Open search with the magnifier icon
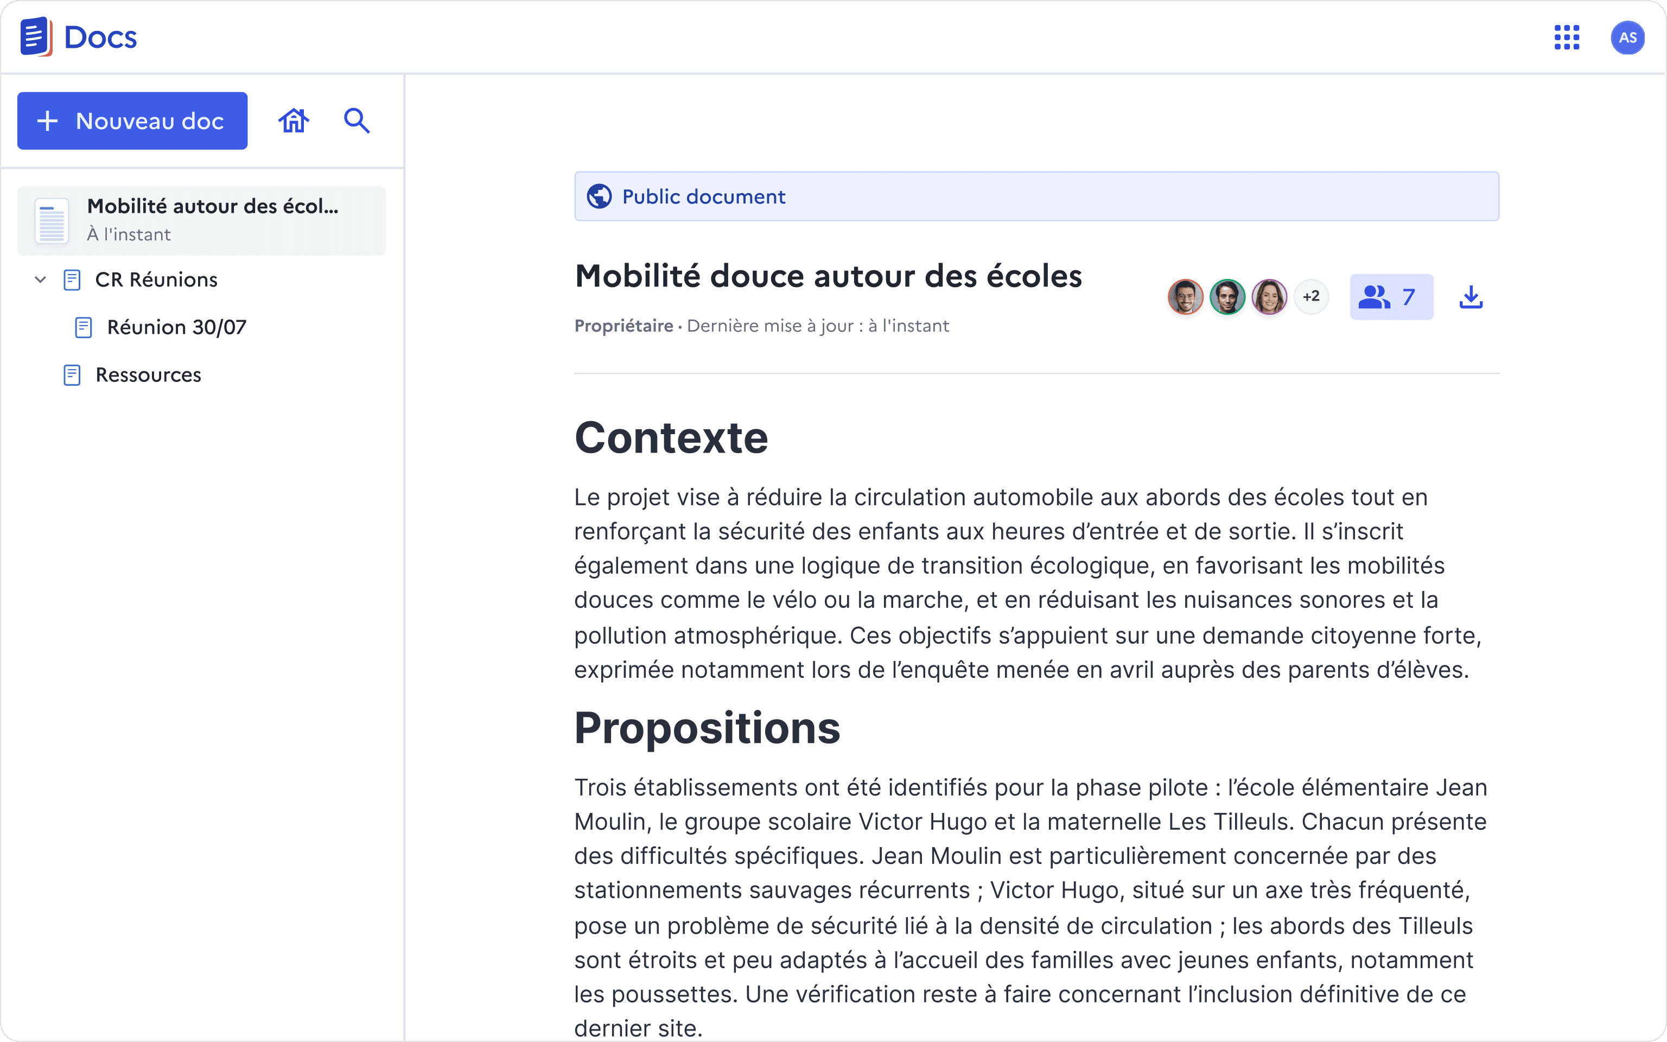The image size is (1667, 1042). pos(357,120)
